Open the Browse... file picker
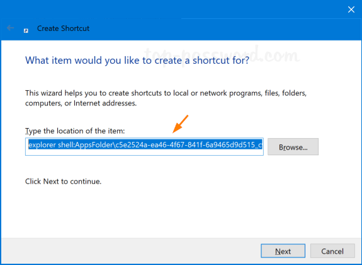This screenshot has height=265, width=362. click(293, 147)
